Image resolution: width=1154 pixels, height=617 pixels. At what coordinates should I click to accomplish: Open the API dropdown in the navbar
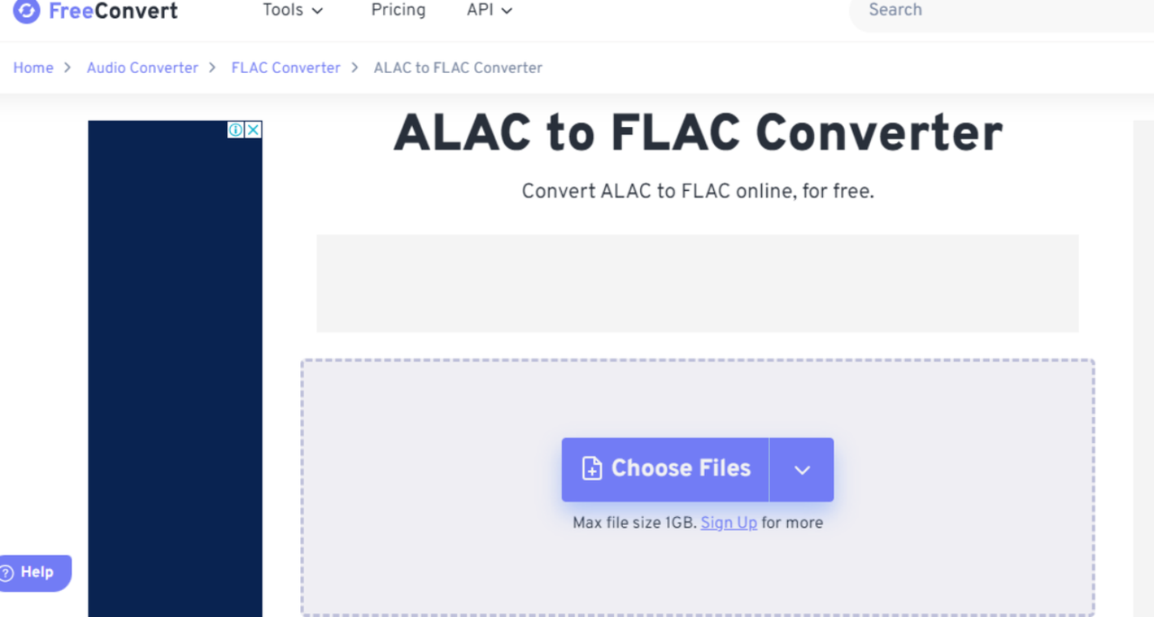[488, 11]
